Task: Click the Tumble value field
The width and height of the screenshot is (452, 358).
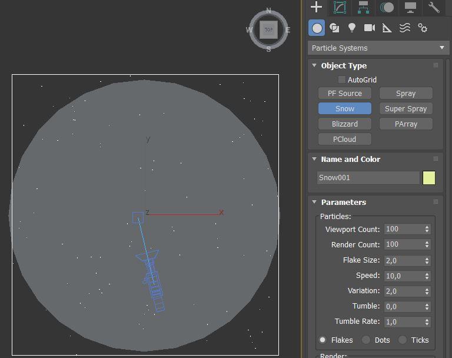Action: (404, 306)
